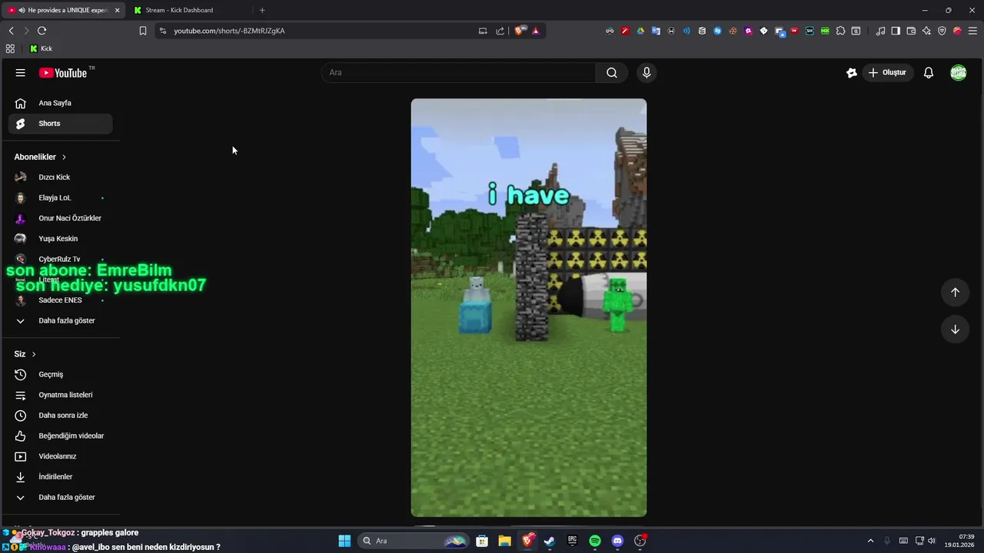Toggle the browser sidebar panel icon
984x553 pixels.
(x=896, y=31)
